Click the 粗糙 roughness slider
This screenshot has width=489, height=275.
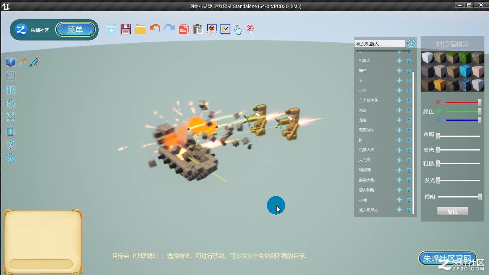(x=458, y=163)
